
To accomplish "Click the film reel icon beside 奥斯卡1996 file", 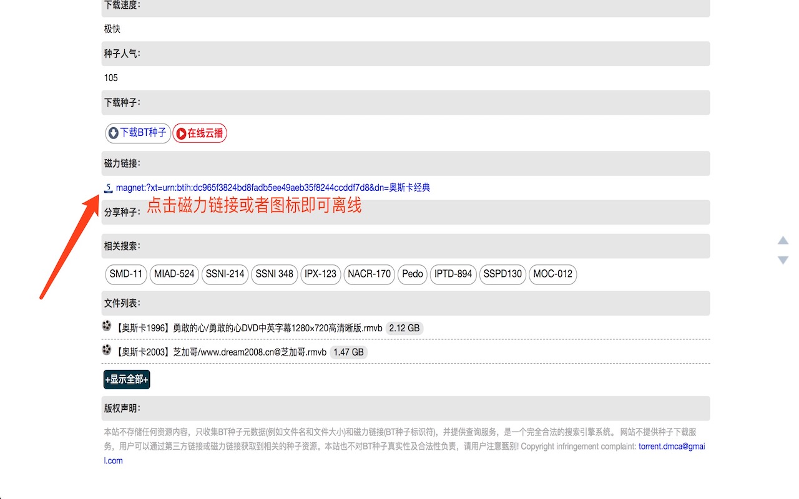I will 106,327.
